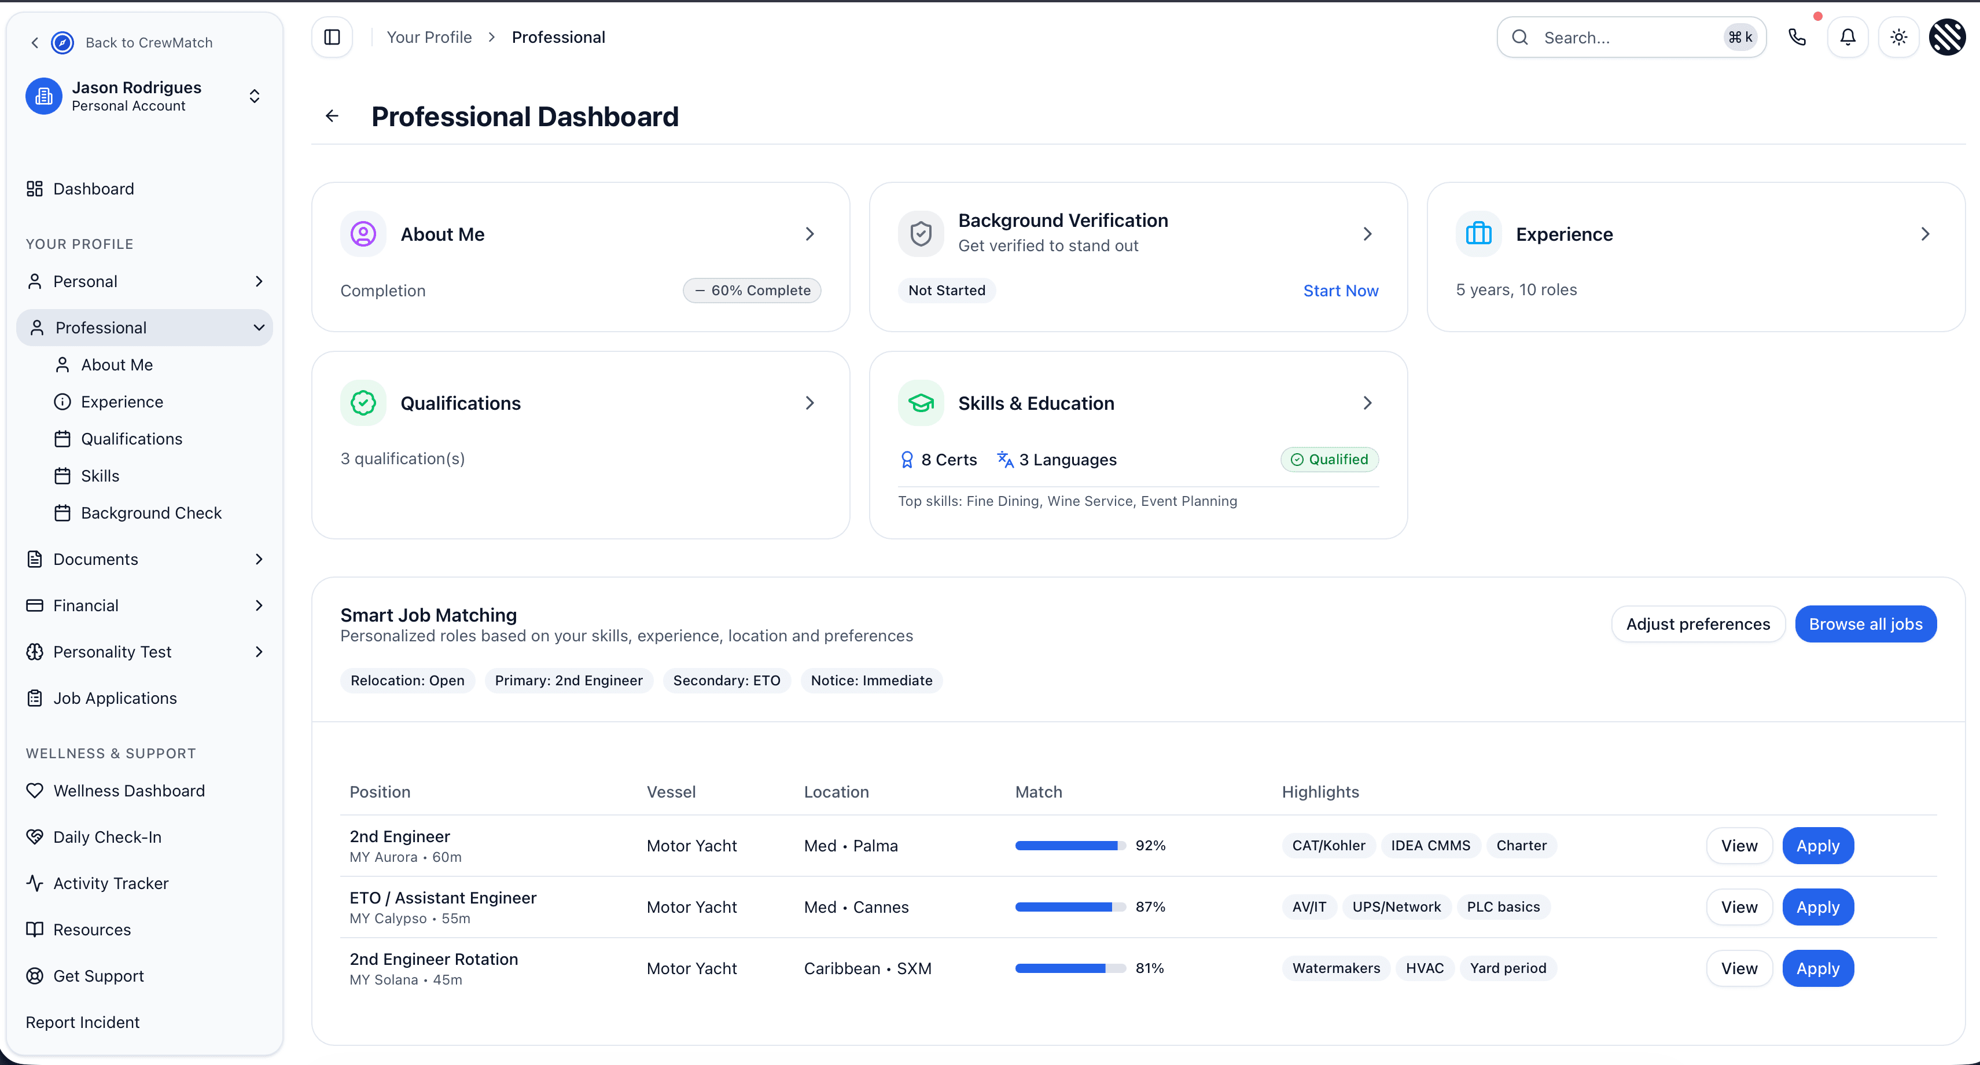The image size is (1980, 1065).
Task: Apply to the MY Aurora 2nd Engineer job
Action: 1818,846
